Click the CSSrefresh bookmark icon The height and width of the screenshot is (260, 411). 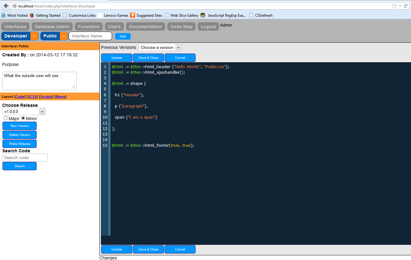(251, 15)
